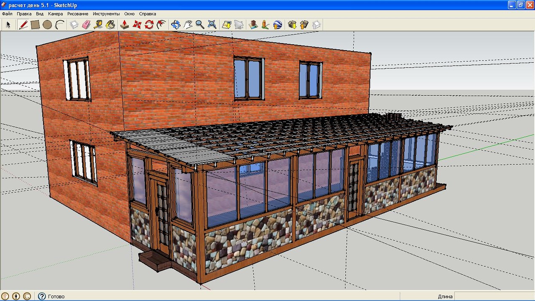Select the Paint Bucket tool

(x=110, y=25)
